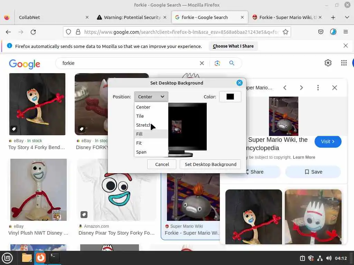Launch the Files folder in taskbar

coord(27,258)
